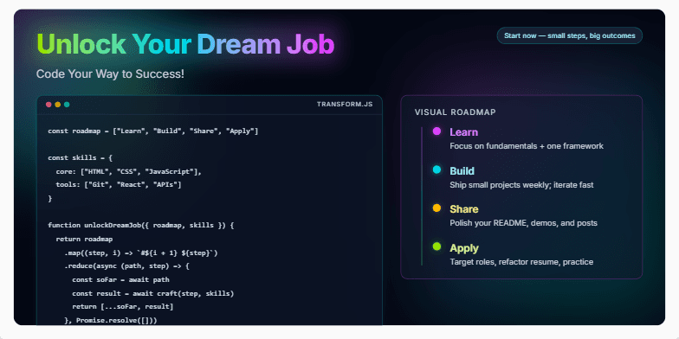The image size is (679, 339).
Task: Click the 'function unlockDreamJob' code line
Action: (140, 226)
